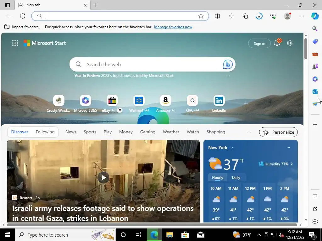Image resolution: width=322 pixels, height=241 pixels.
Task: Add a new quick link tile
Action: coord(246,103)
